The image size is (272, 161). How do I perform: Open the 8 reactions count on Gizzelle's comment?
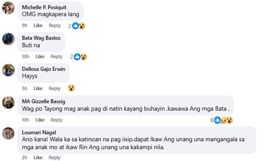tap(212, 120)
